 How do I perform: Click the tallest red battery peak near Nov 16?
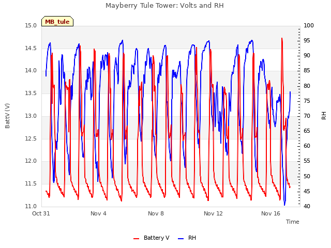pyautogui.click(x=282, y=39)
